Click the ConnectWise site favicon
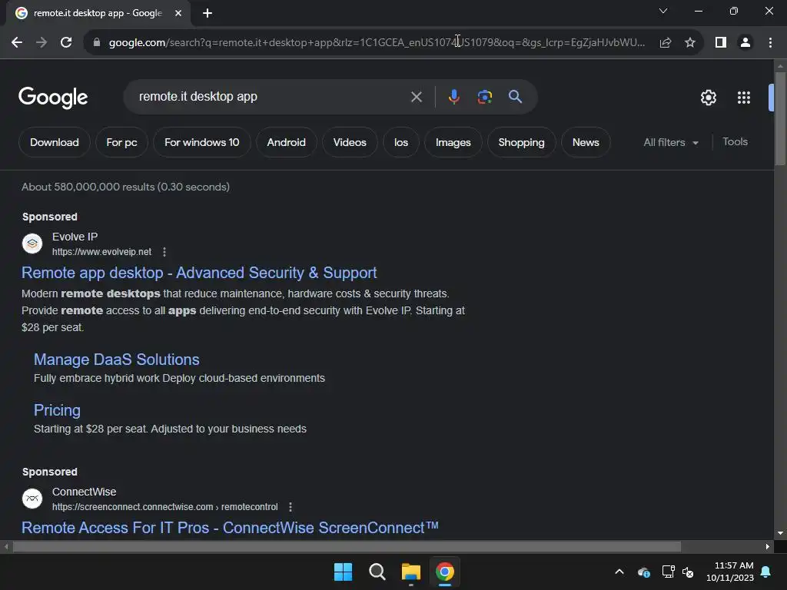787x590 pixels. tap(32, 499)
